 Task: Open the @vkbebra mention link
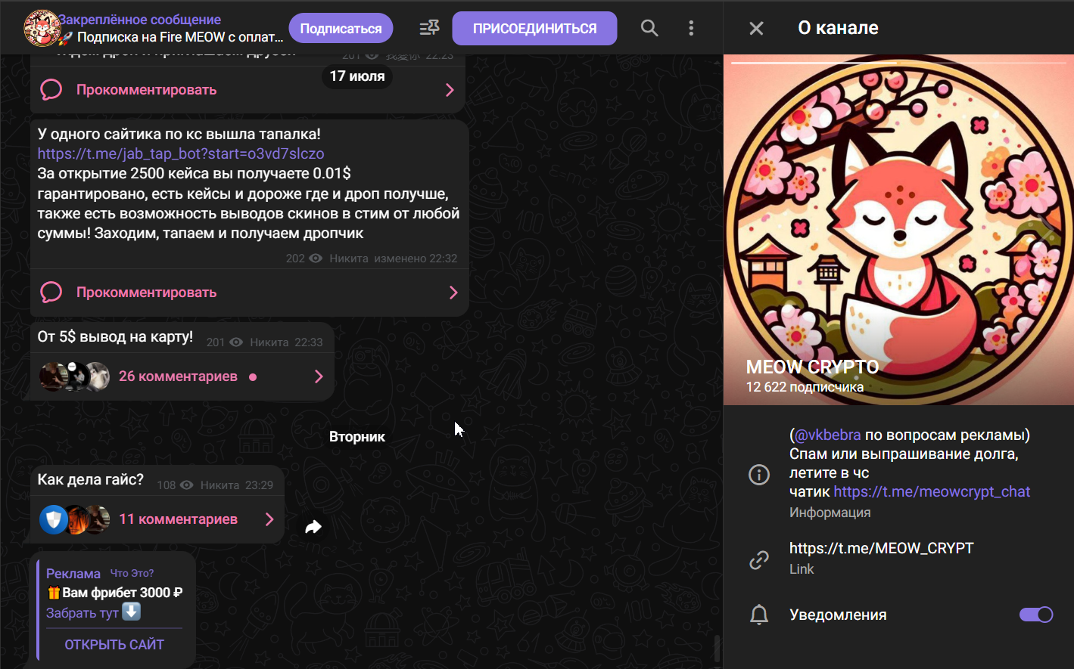click(827, 435)
